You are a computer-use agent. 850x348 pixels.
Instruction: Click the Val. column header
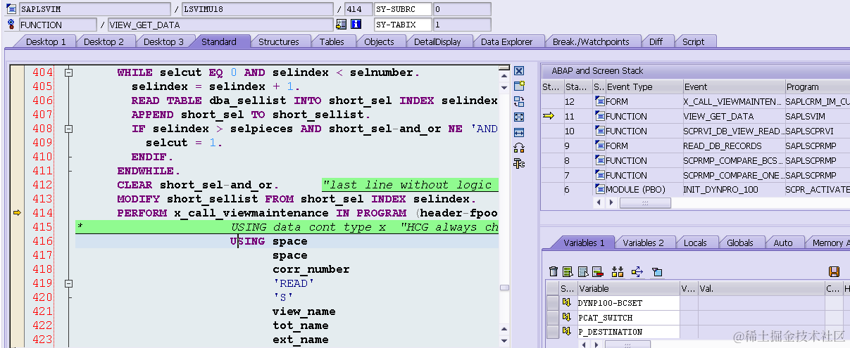[x=761, y=288]
